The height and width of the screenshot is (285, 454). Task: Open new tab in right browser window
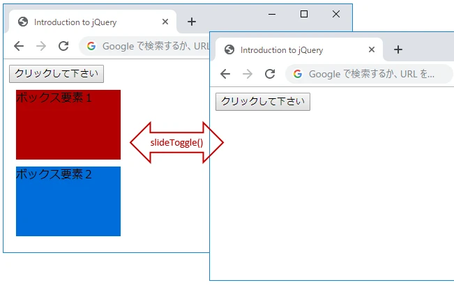398,49
